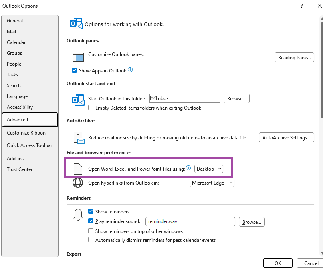Click the Open hyperlinks from Outlook in label
323x269 pixels.
123,183
